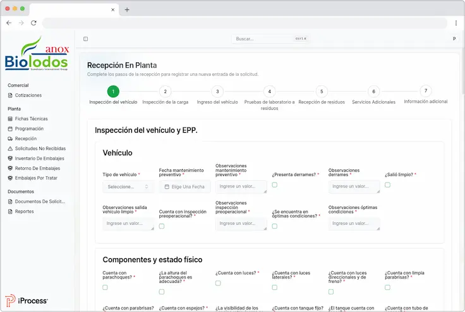The image size is (465, 312).
Task: Click the Cotizaciones sidebar icon
Action: click(x=10, y=95)
